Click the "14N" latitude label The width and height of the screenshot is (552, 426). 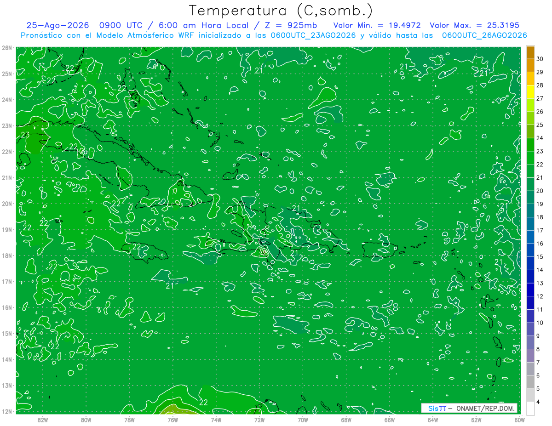pos(7,359)
